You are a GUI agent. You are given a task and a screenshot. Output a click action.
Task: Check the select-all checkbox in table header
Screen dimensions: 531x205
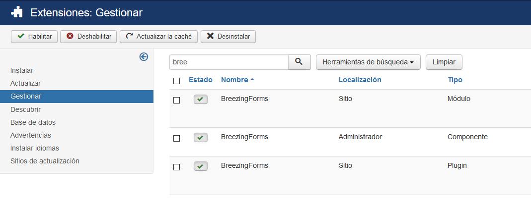[x=176, y=81]
